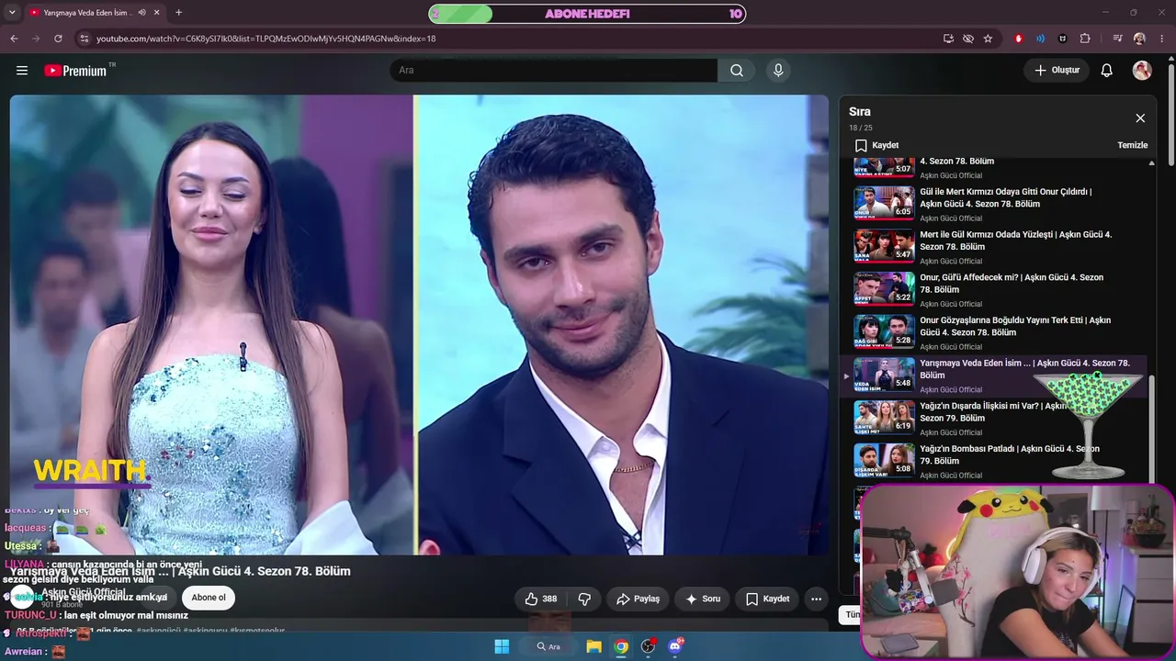This screenshot has height=661, width=1176.
Task: Bookmark this page with the star icon
Action: click(x=988, y=39)
